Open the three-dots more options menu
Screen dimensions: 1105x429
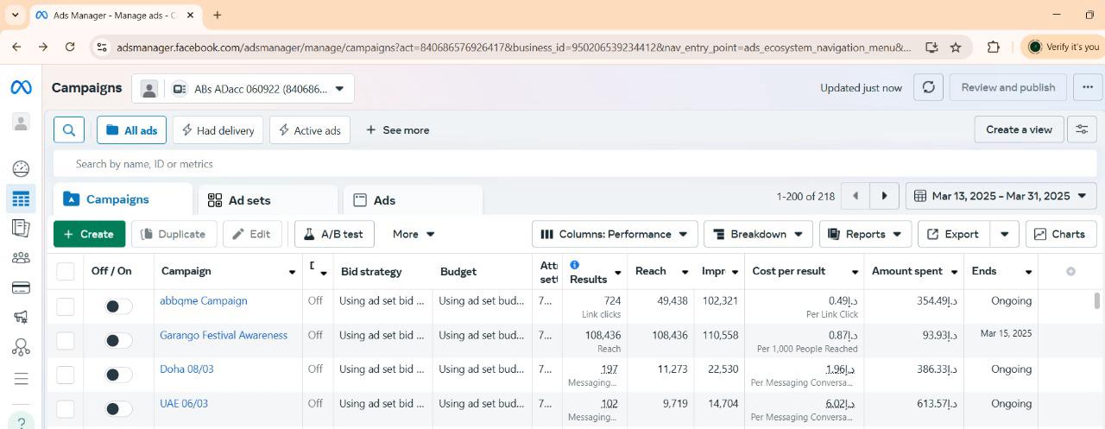(1087, 87)
